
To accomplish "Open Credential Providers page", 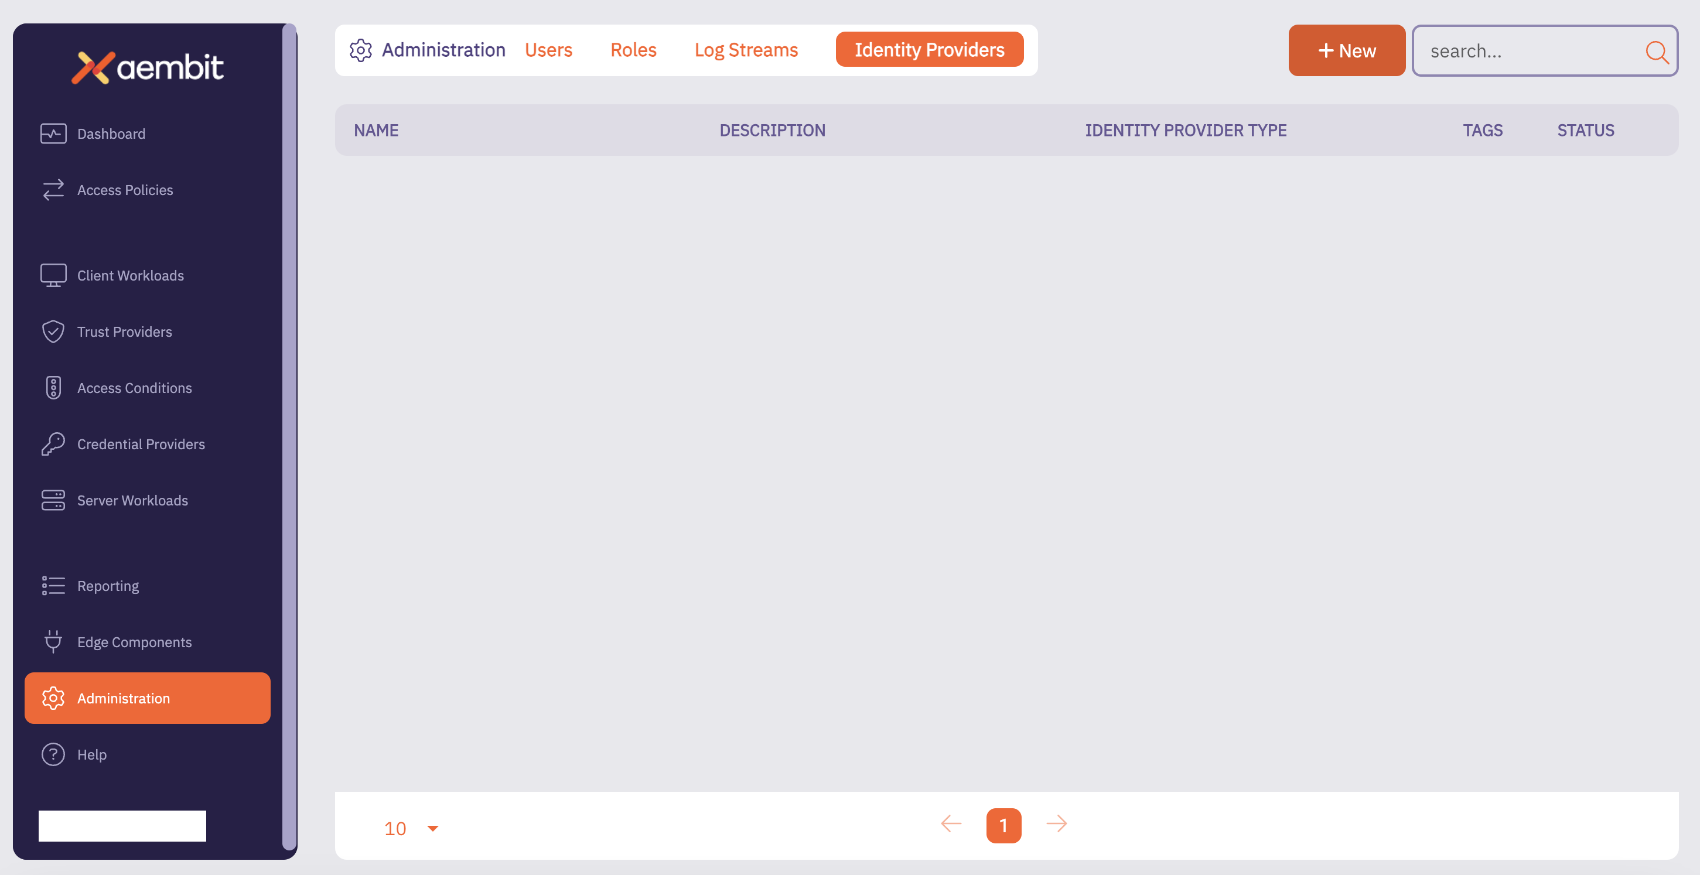I will tap(147, 443).
